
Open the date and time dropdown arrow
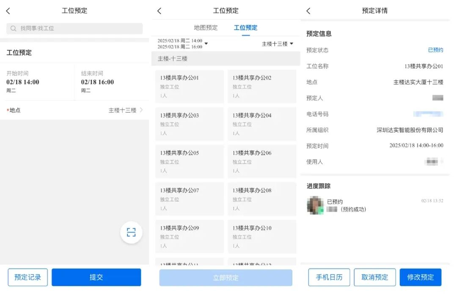(206, 43)
